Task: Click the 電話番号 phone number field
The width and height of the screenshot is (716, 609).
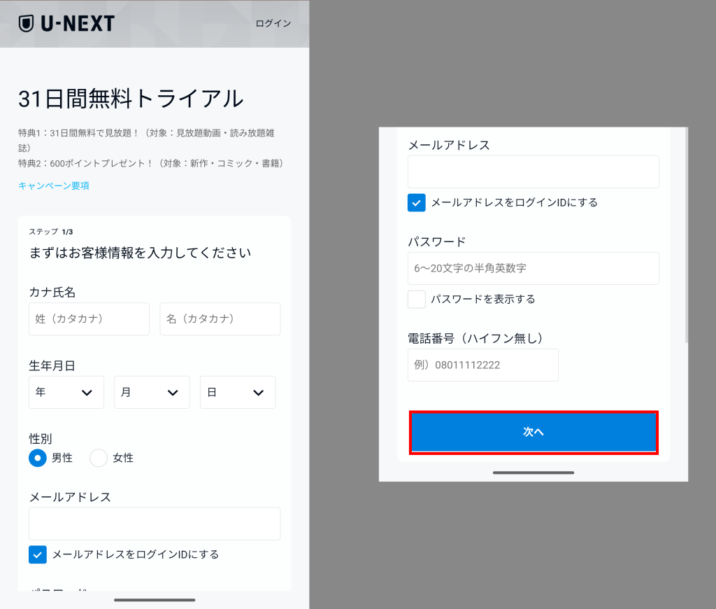Action: point(482,365)
